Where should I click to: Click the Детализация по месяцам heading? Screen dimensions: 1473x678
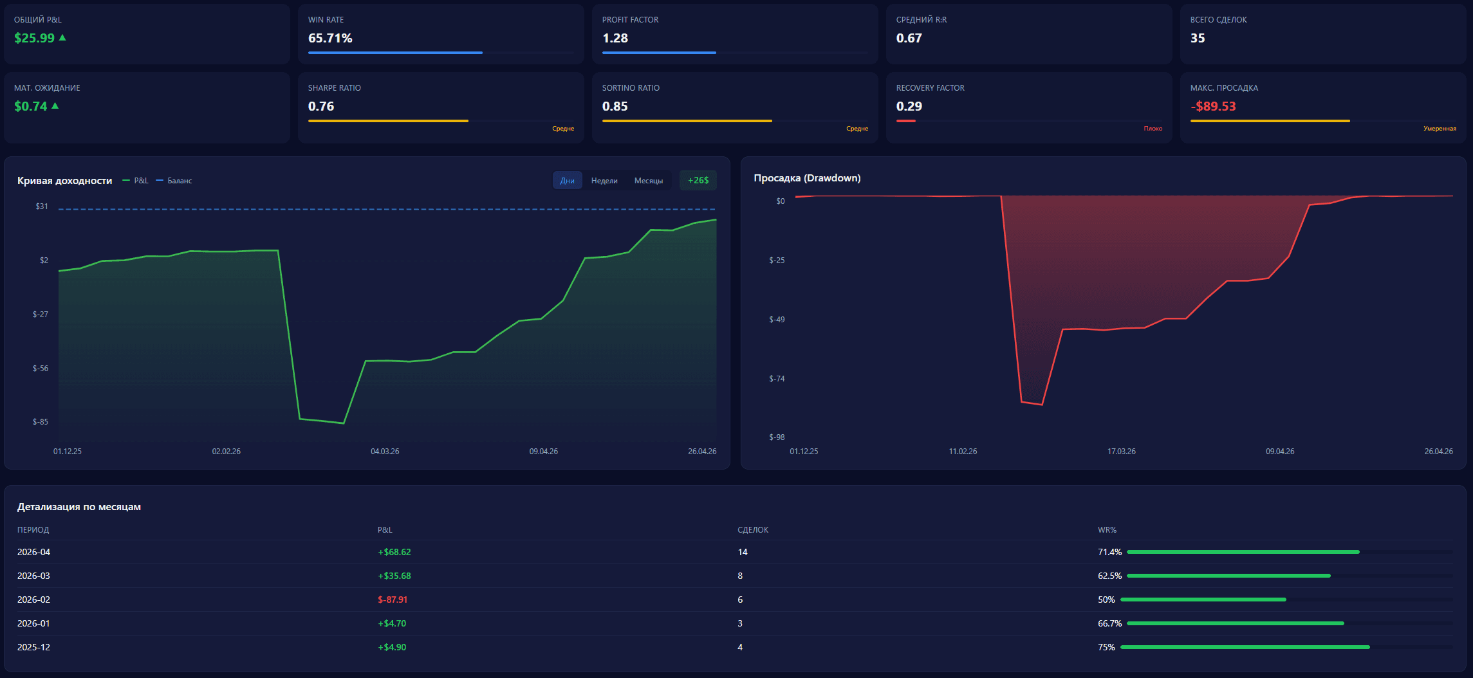point(79,507)
